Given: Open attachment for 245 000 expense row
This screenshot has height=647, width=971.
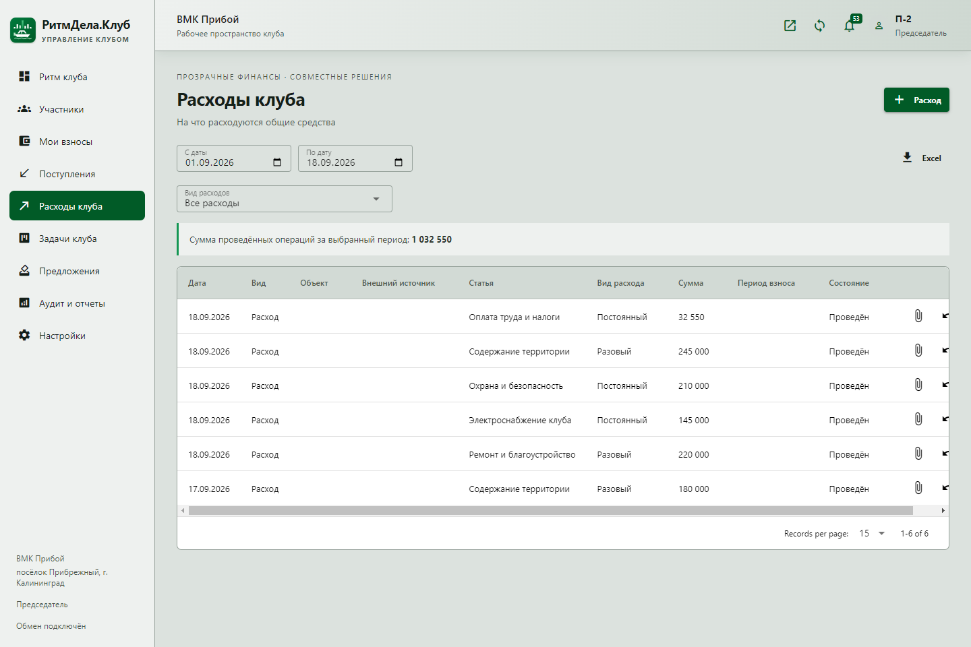Looking at the screenshot, I should click(x=918, y=350).
